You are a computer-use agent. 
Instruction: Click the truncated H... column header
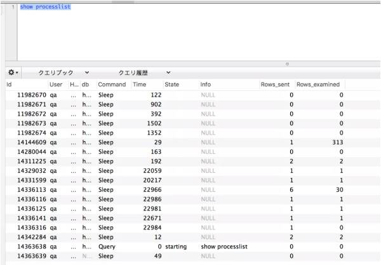(74, 85)
